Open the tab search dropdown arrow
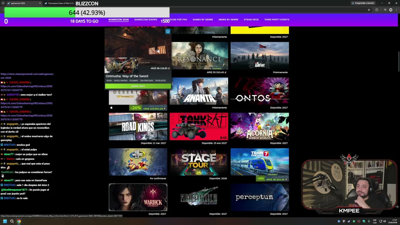Image resolution: width=400 pixels, height=225 pixels. coord(3,3)
